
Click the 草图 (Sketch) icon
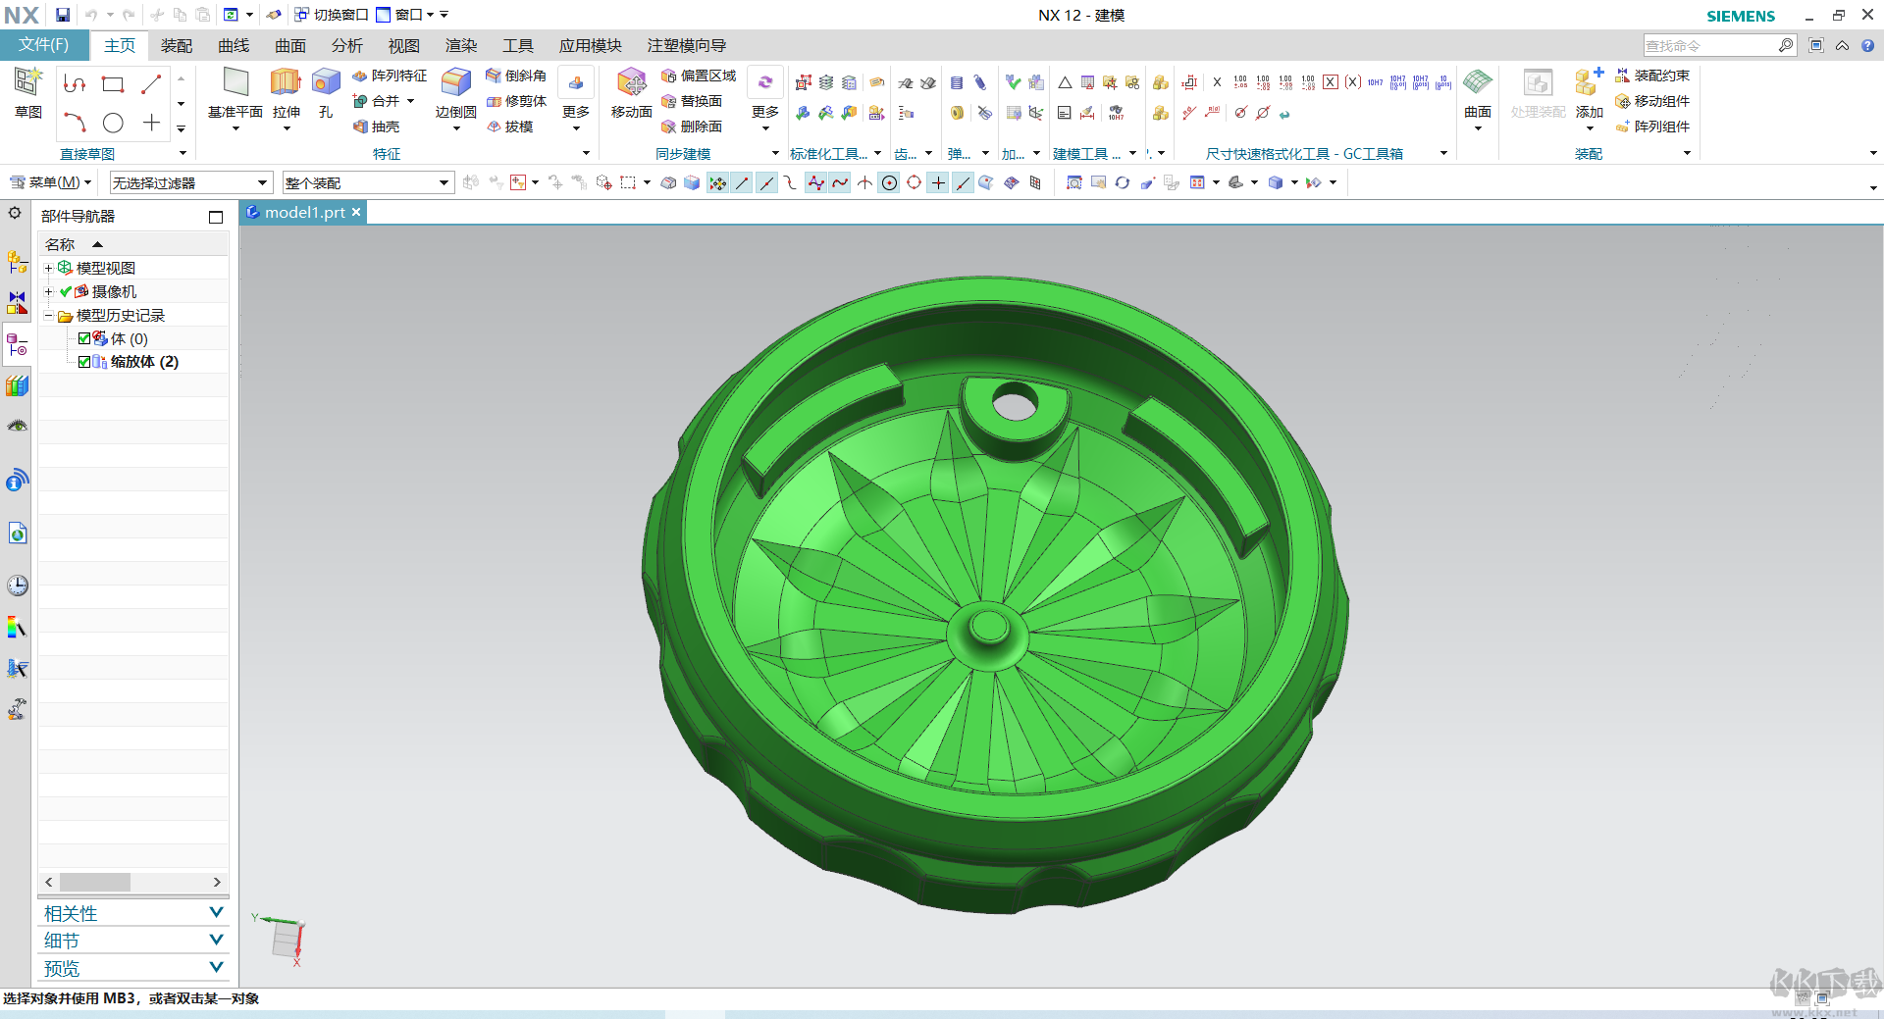pyautogui.click(x=27, y=84)
